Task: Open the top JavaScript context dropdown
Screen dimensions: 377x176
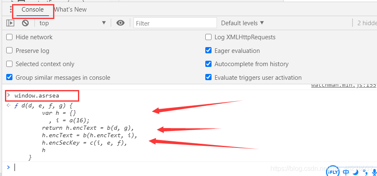Action: pyautogui.click(x=73, y=23)
